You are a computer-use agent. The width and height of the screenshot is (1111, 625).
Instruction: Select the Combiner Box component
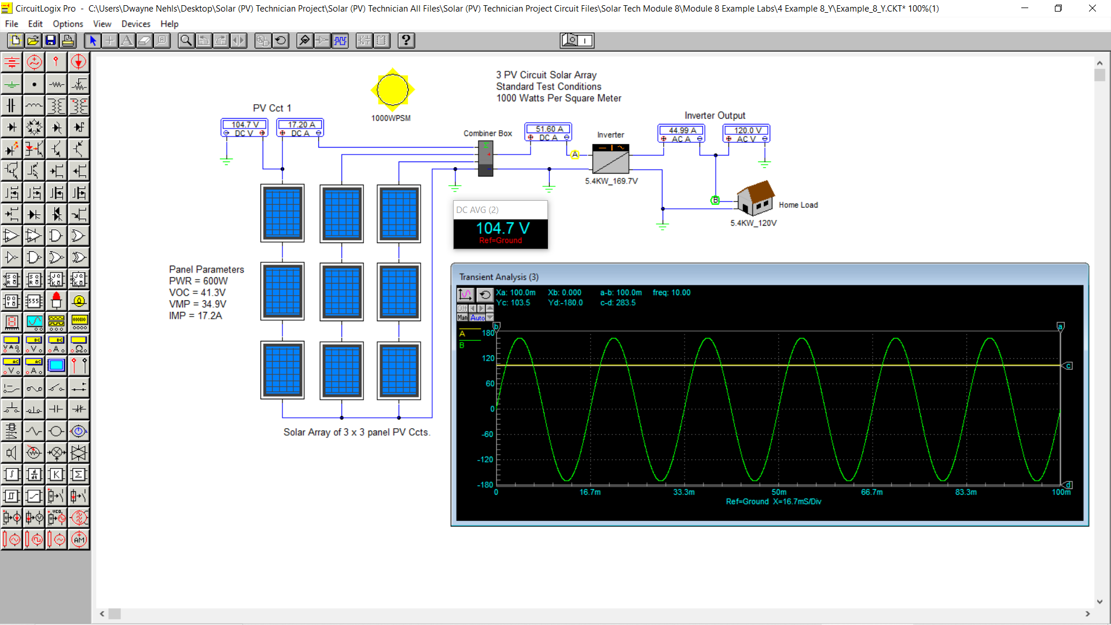pos(485,159)
